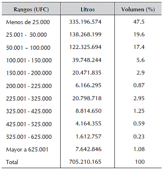Viewport: 166px width, 171px height.
Task: Click the 50.001 – 100.000 range label
Action: pyautogui.click(x=28, y=48)
